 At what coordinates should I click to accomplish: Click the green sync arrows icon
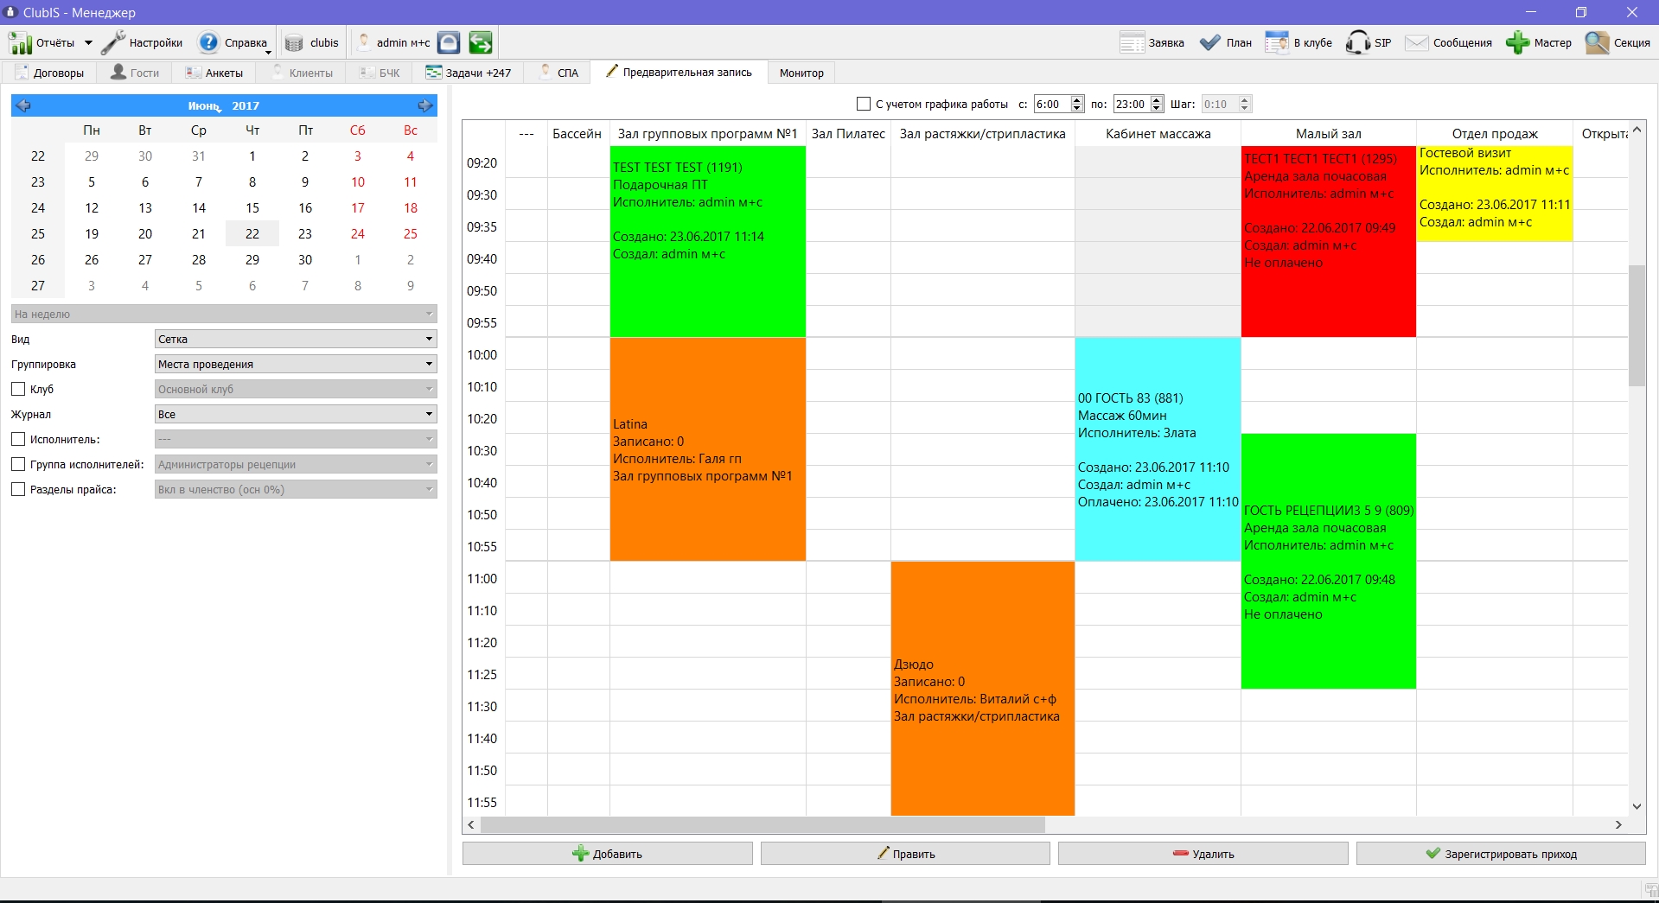(x=481, y=42)
